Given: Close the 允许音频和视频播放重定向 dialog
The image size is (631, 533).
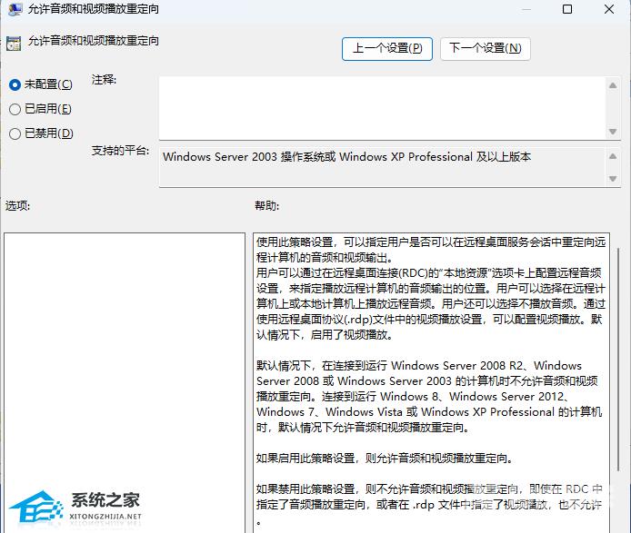Looking at the screenshot, I should tap(608, 10).
